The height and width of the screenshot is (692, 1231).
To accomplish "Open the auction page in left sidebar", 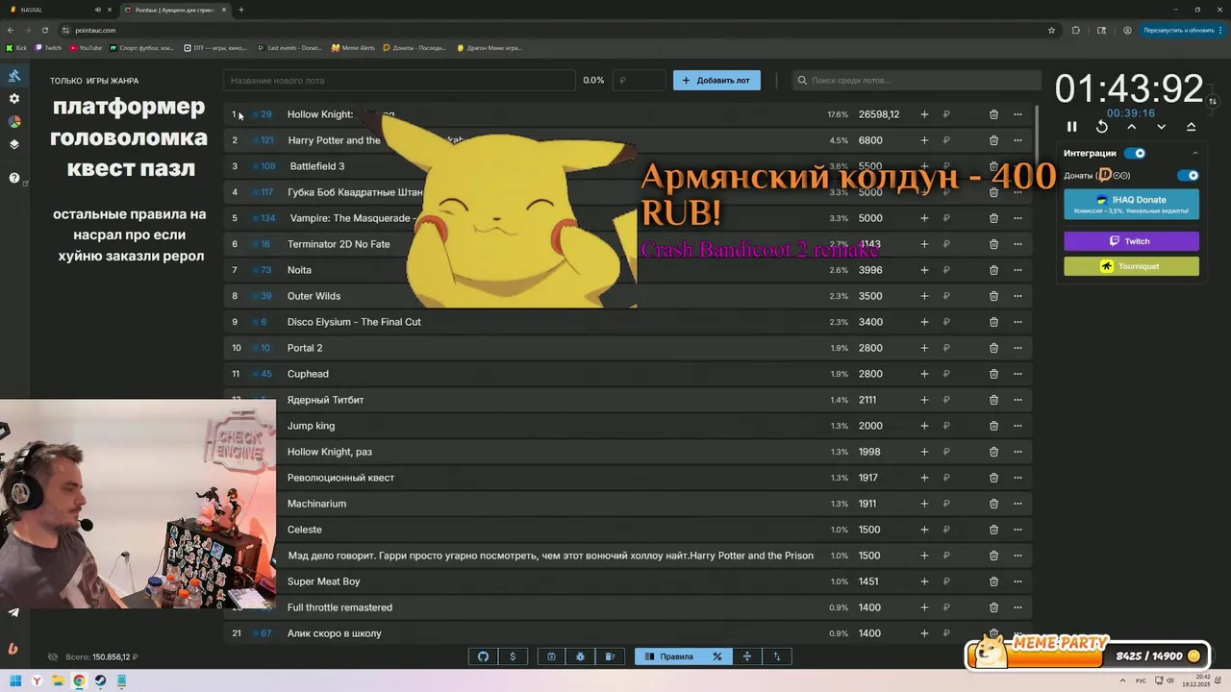I will tap(14, 76).
